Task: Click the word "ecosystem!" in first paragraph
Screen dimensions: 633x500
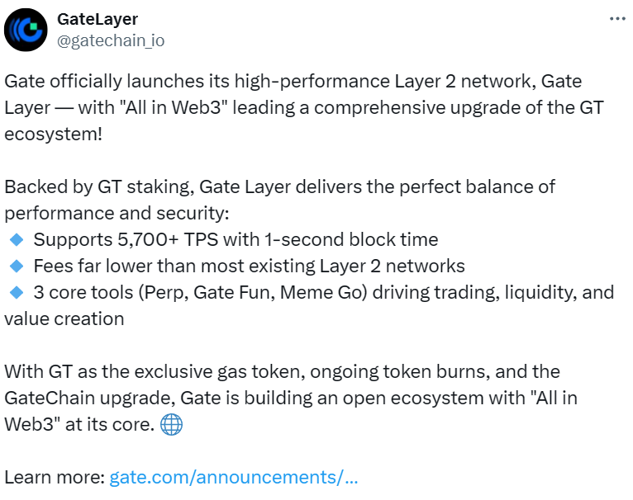Action: click(54, 134)
